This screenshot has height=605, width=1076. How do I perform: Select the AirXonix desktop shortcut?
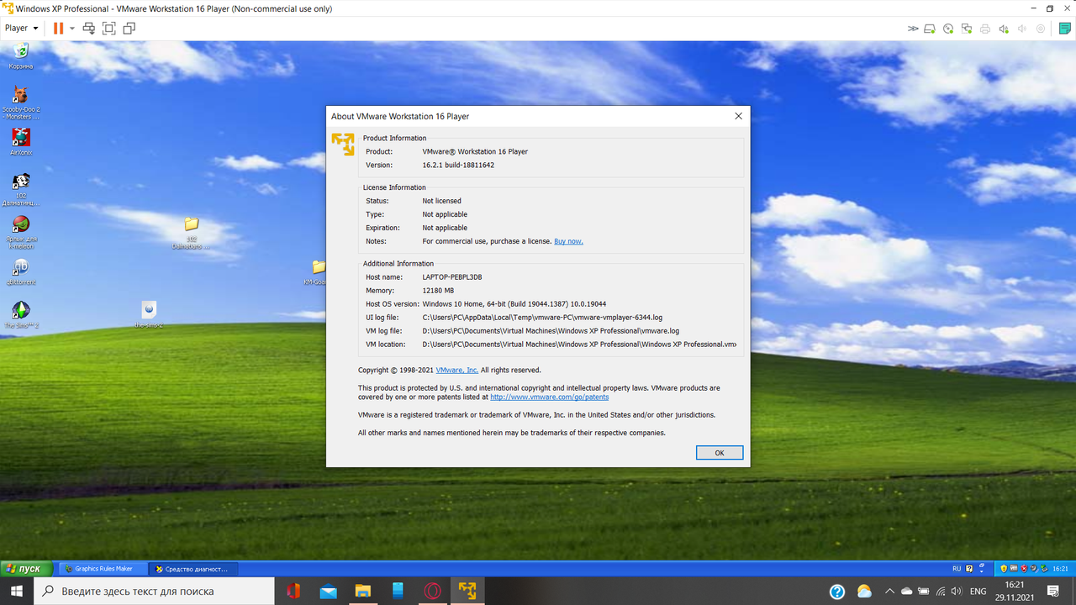point(21,141)
